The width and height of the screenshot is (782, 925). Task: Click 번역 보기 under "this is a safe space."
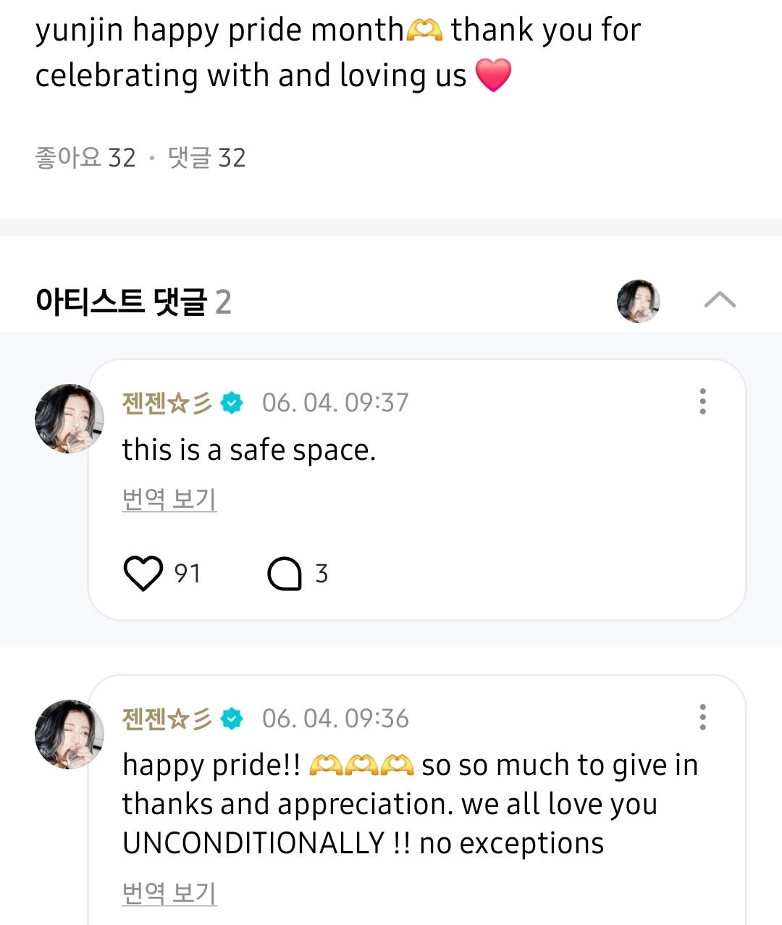[169, 499]
